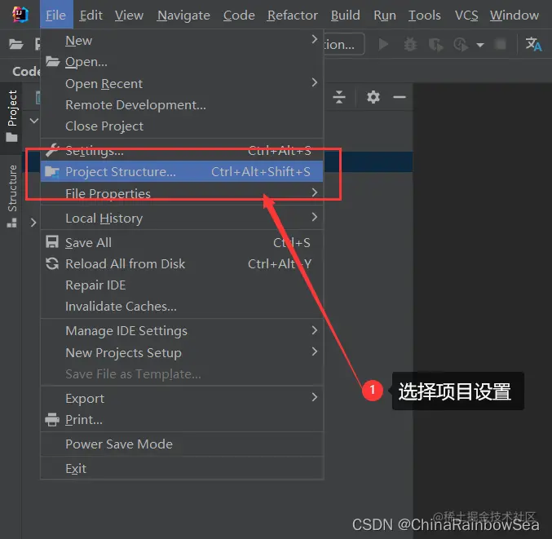Viewport: 552px width, 539px height.
Task: Expand New Projects Setup submenu
Action: pos(182,352)
